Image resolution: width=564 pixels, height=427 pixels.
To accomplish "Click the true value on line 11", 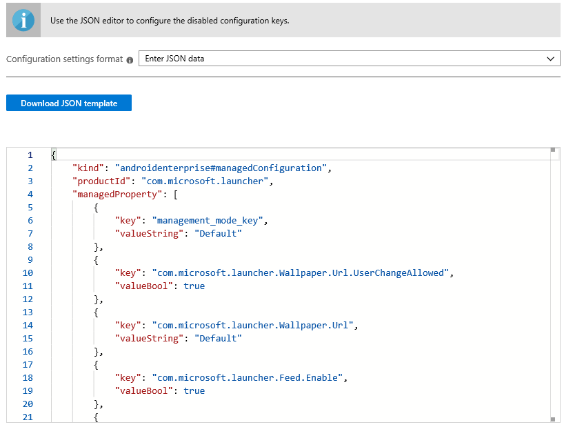I will [x=194, y=286].
